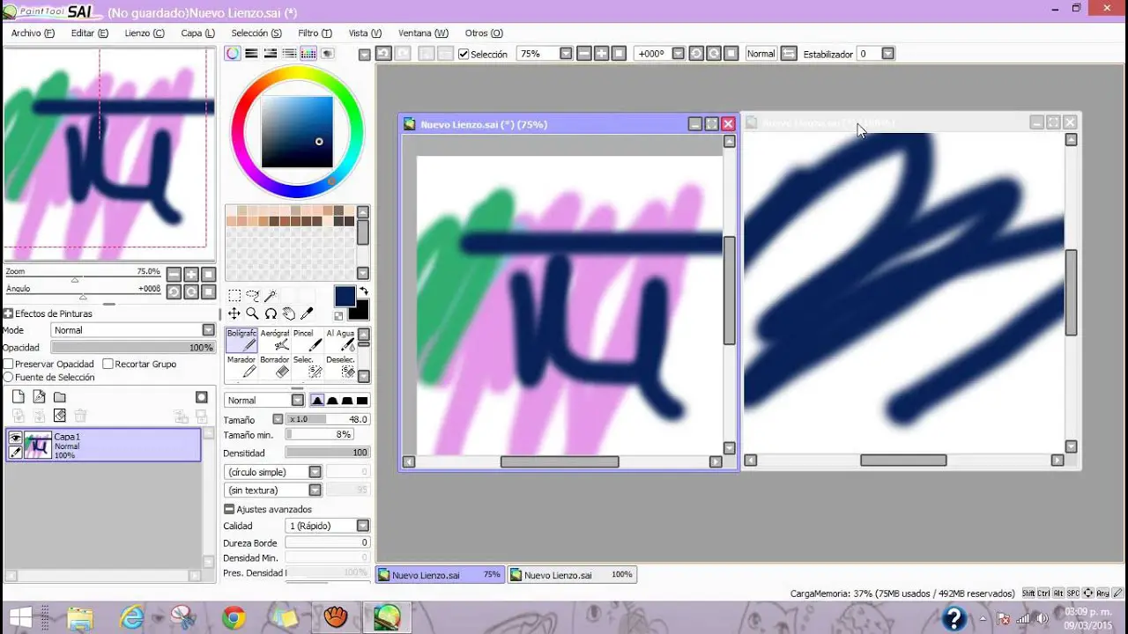Viewport: 1128px width, 634px height.
Task: Select the hardest brush edge shape
Action: point(361,401)
